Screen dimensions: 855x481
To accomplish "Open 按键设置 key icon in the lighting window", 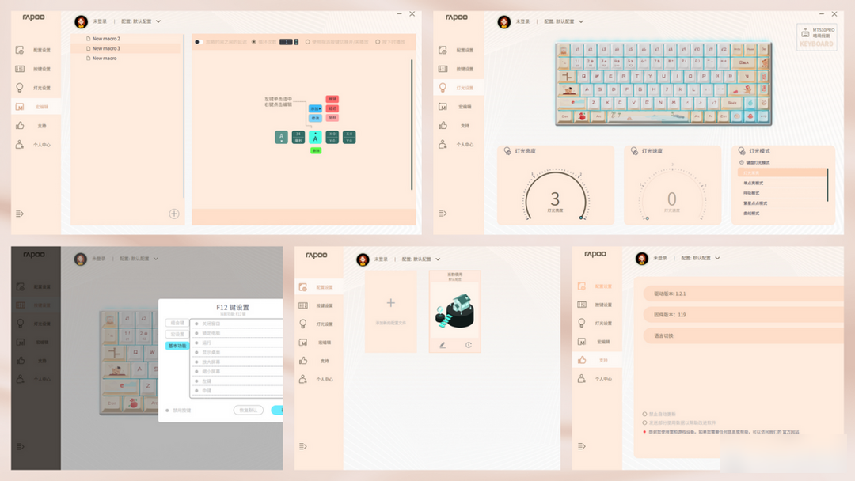I will (443, 69).
